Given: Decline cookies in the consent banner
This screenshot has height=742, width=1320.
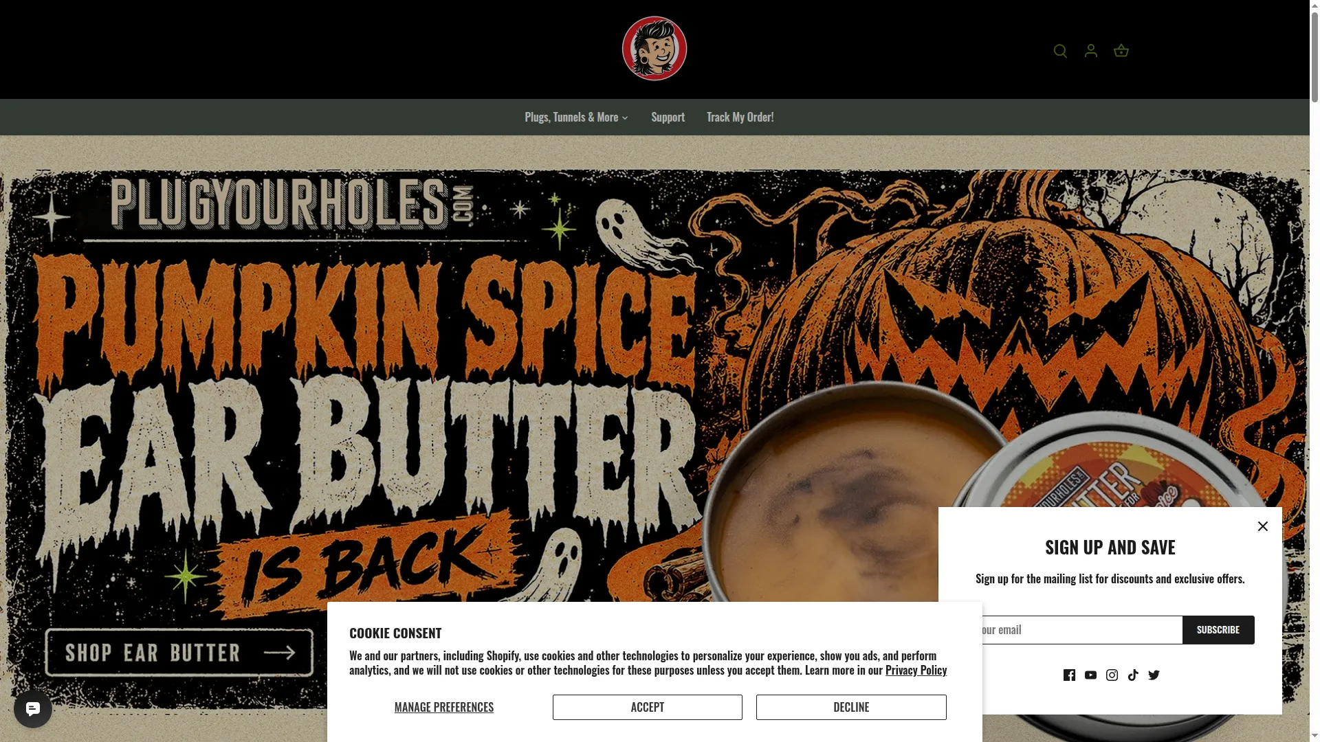Looking at the screenshot, I should [x=851, y=707].
